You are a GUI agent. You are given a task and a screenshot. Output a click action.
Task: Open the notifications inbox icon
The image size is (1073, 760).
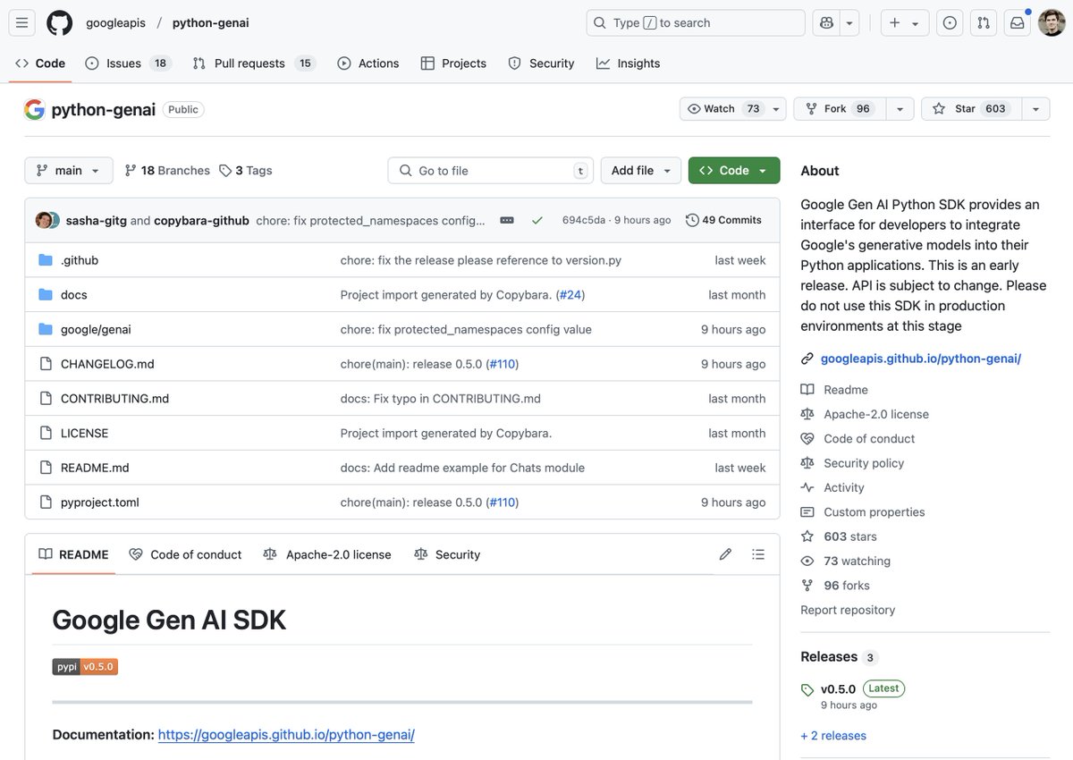pos(1017,23)
